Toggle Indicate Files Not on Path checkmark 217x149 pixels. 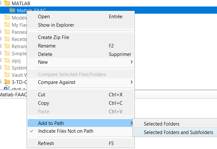coord(32,131)
